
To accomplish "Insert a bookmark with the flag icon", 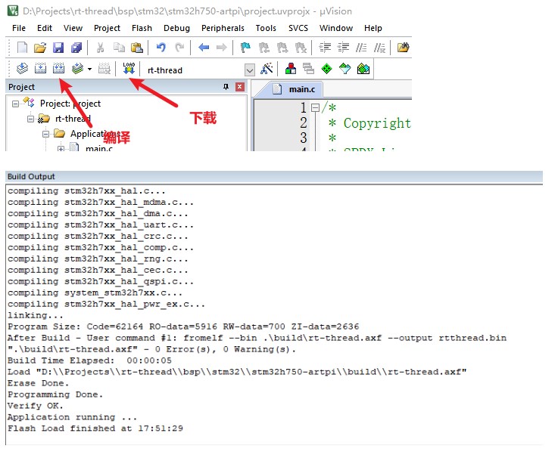I will [x=245, y=48].
